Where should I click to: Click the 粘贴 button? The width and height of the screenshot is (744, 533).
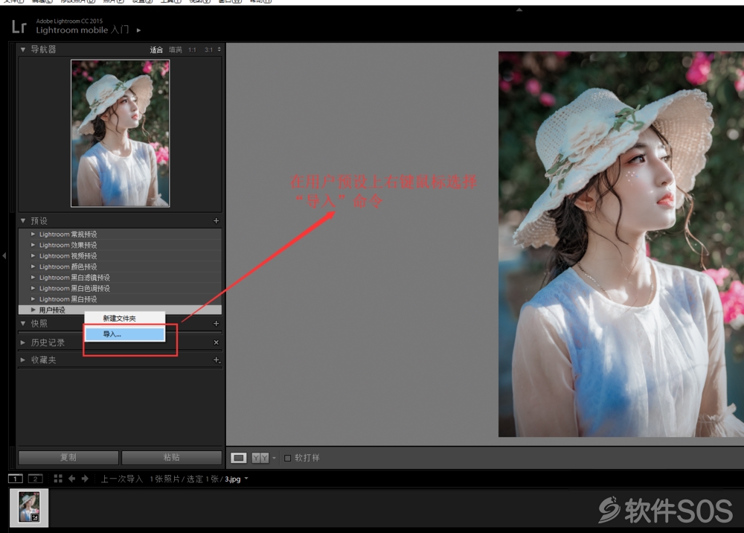pyautogui.click(x=172, y=458)
